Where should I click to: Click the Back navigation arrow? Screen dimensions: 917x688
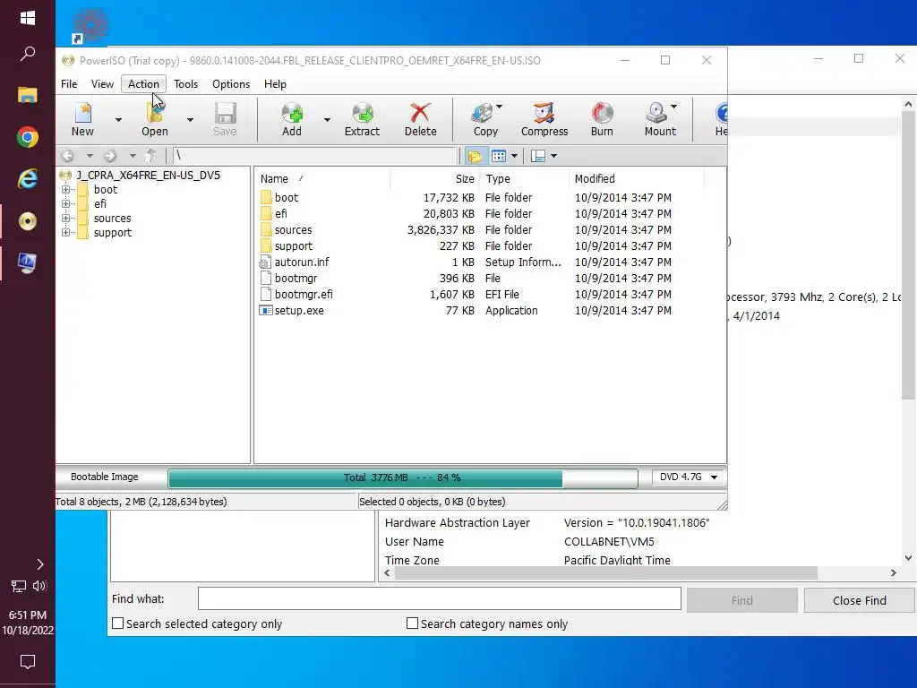click(x=68, y=156)
